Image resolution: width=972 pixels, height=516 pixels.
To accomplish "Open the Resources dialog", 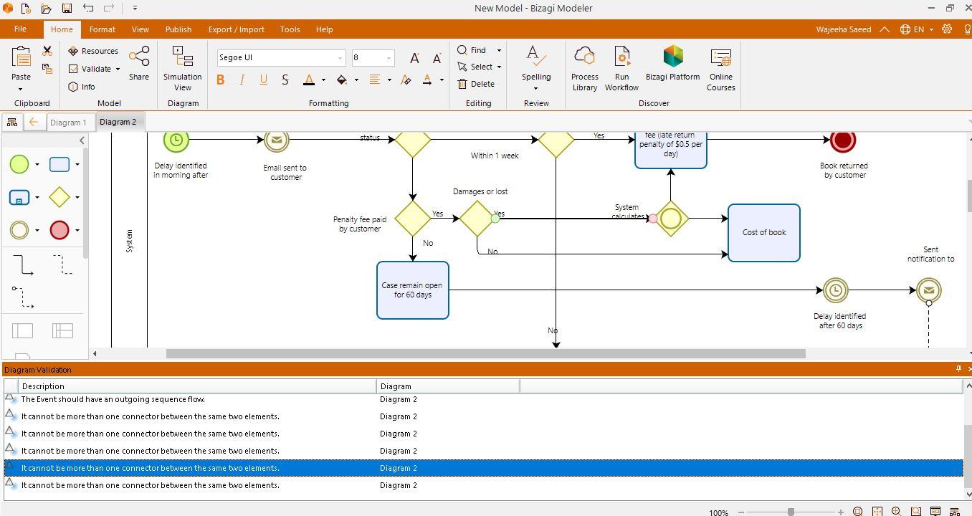I will (93, 51).
